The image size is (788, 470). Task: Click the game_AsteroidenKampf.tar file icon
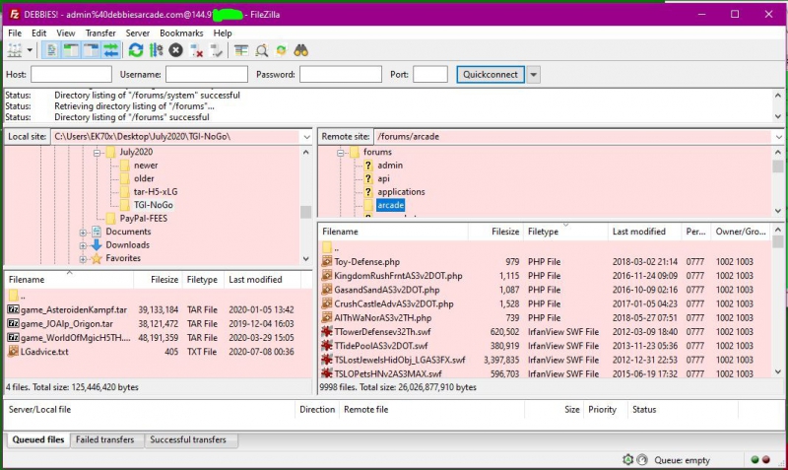tap(13, 309)
